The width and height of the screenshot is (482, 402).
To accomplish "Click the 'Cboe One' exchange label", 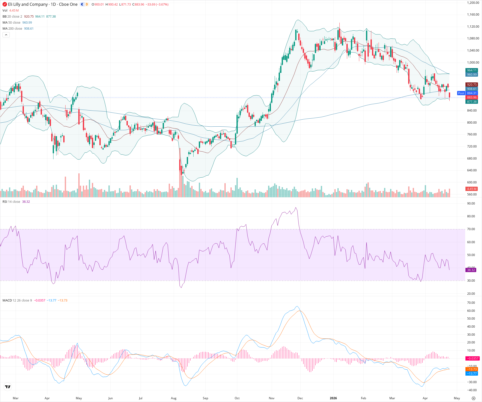I will [68, 5].
